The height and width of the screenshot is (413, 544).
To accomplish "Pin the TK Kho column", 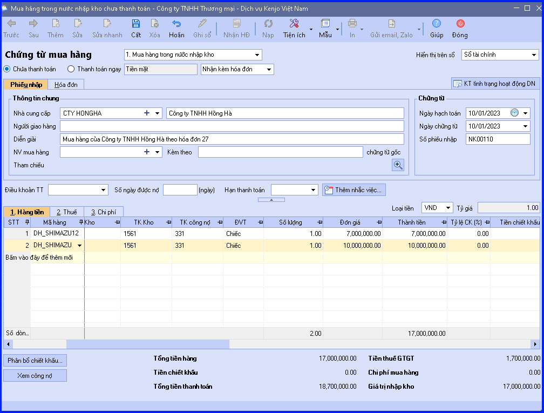I will 168,222.
